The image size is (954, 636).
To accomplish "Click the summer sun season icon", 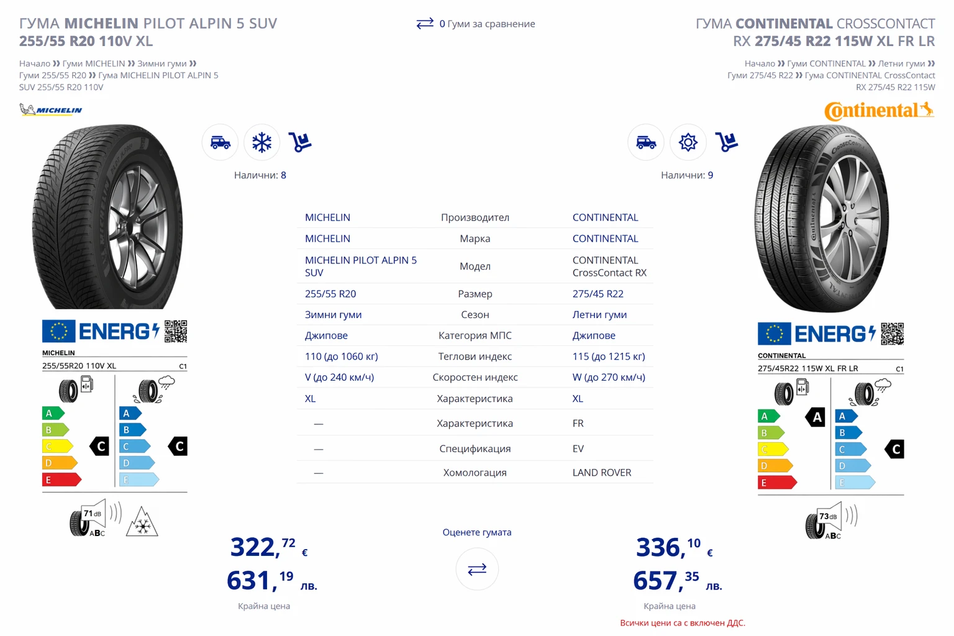I will (x=688, y=143).
